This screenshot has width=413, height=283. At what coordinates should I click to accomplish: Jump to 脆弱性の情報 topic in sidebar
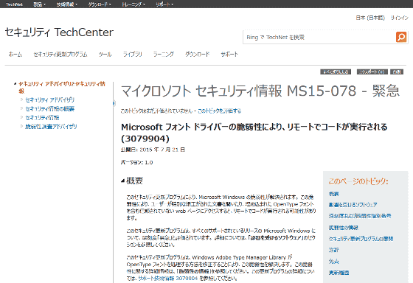pyautogui.click(x=344, y=228)
